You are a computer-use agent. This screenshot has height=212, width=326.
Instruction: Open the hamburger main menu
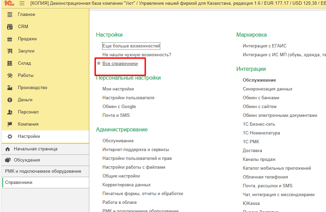[22, 3]
